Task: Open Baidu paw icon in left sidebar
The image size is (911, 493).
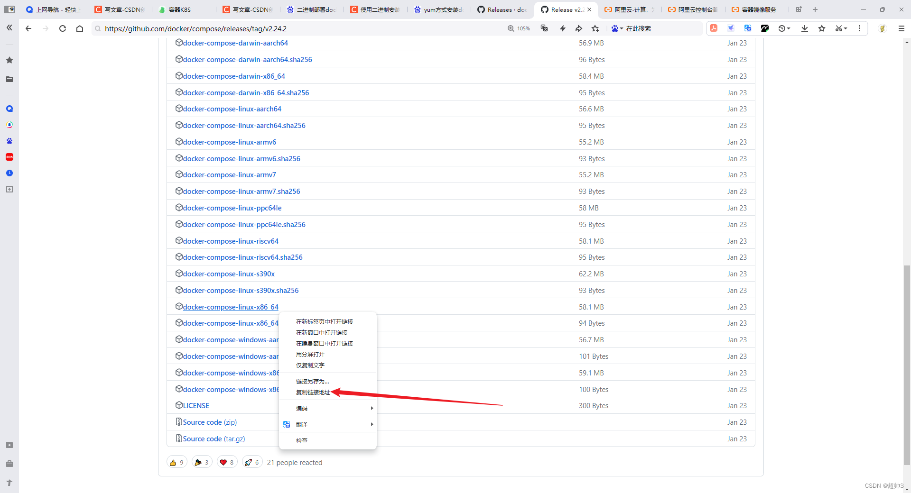Action: coord(9,141)
